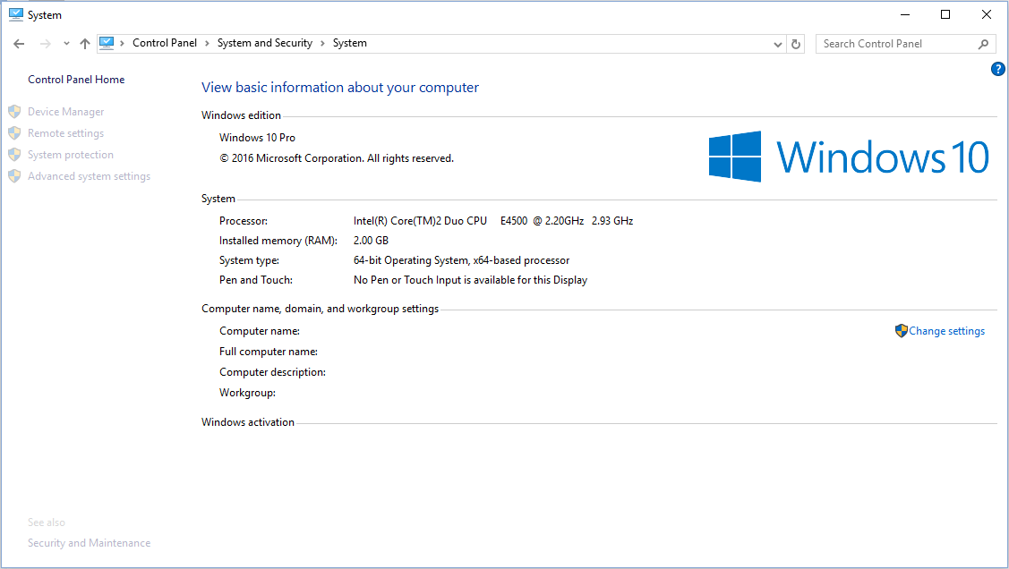Click the shield icon beside Device Manager

14,112
